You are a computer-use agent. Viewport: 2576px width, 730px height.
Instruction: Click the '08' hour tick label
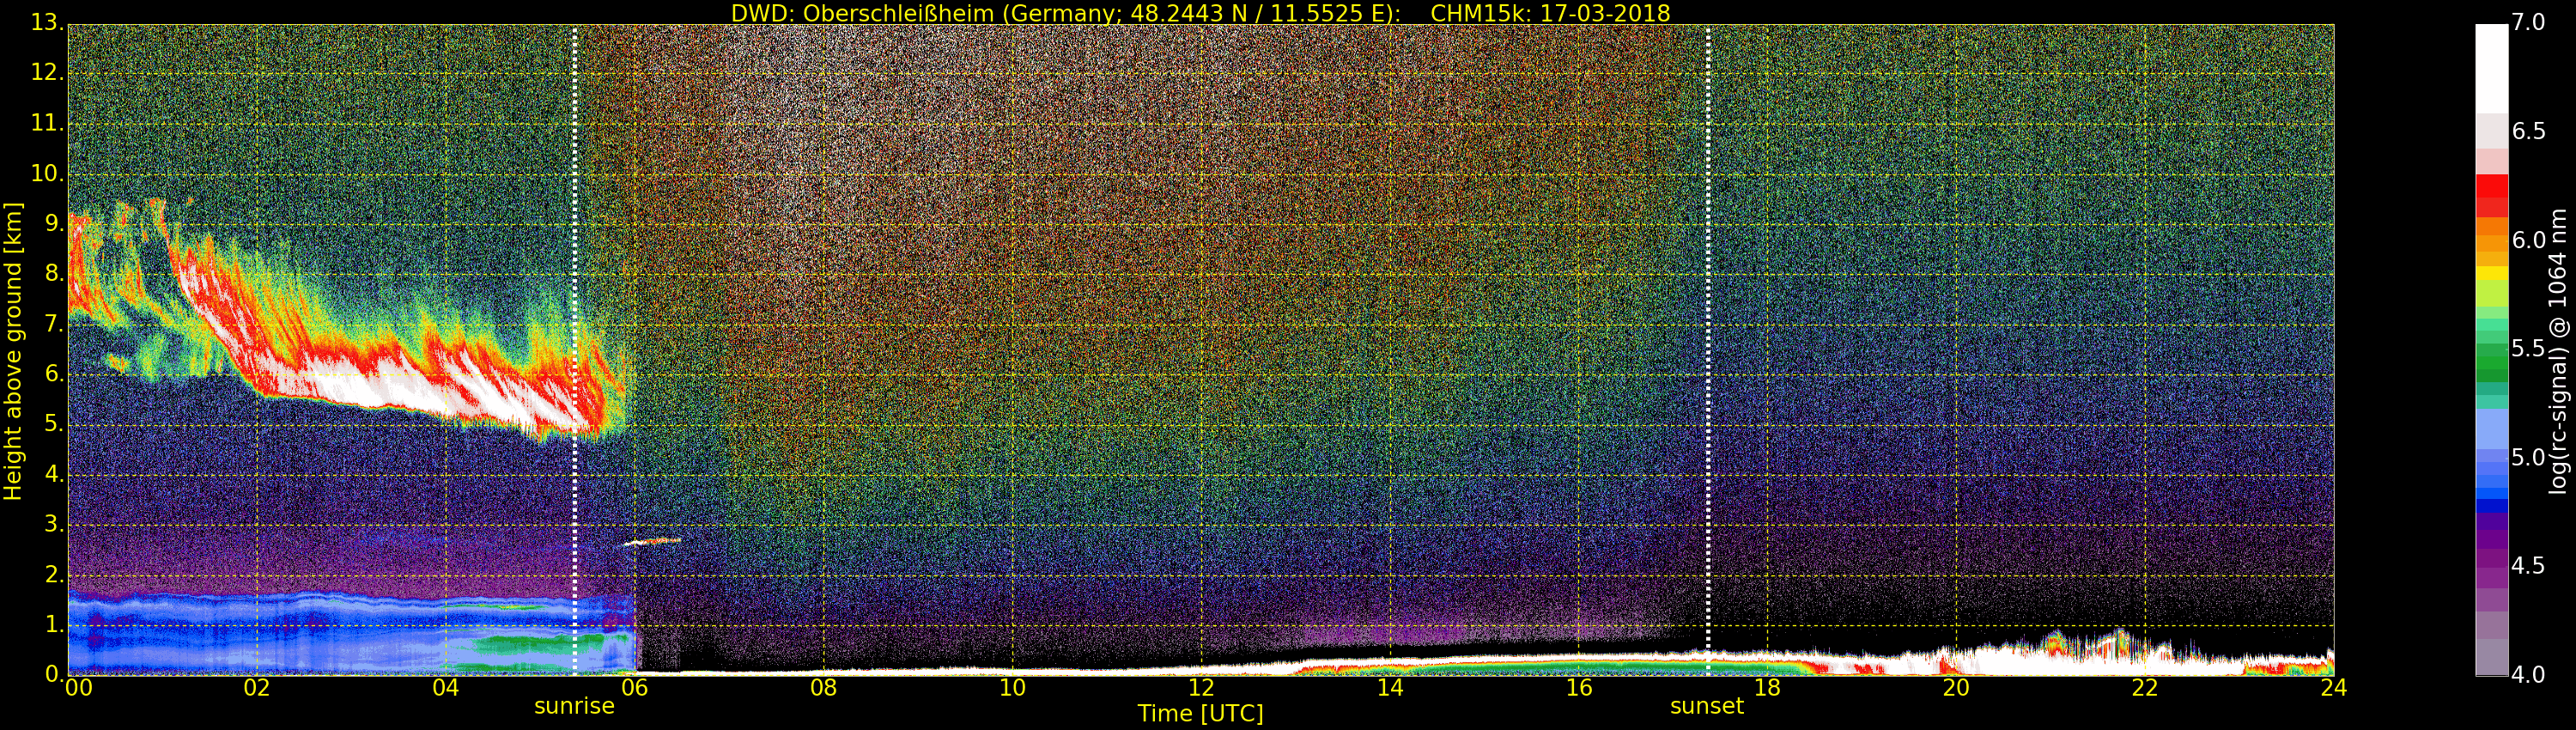823,688
